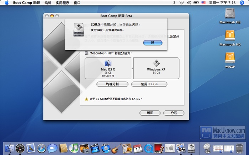Open Finder from the Dock
The width and height of the screenshot is (249, 155).
[9, 148]
